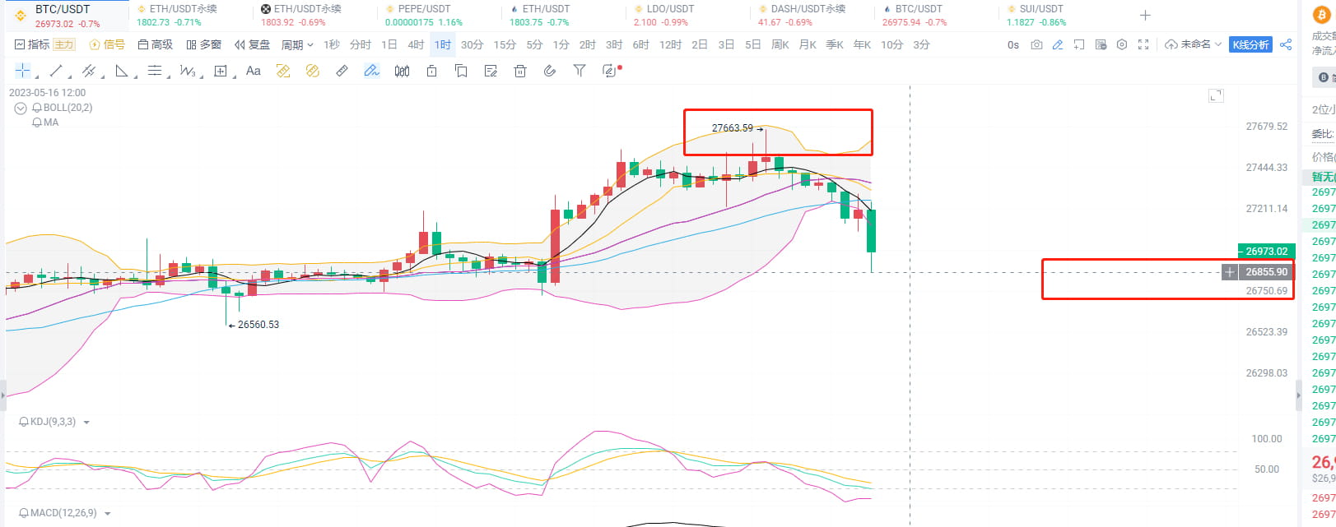1336x527 pixels.
Task: Click the 多窗 multi-window button
Action: [x=203, y=44]
